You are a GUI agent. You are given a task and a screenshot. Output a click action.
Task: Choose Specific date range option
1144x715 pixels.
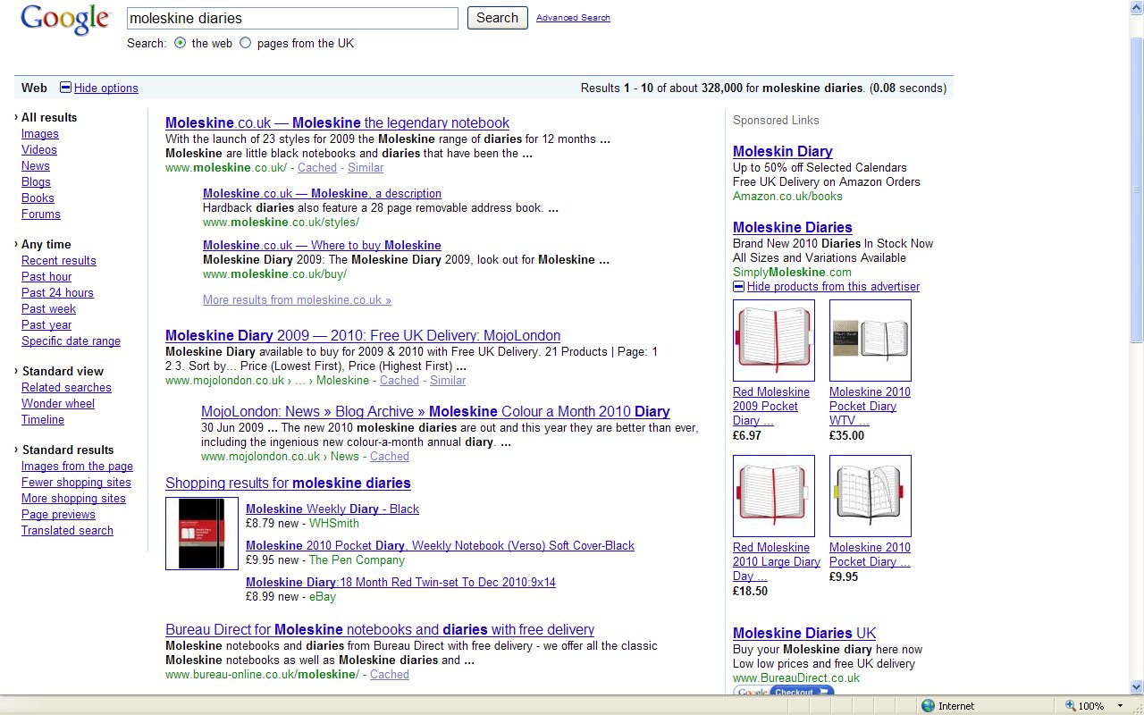pyautogui.click(x=71, y=341)
